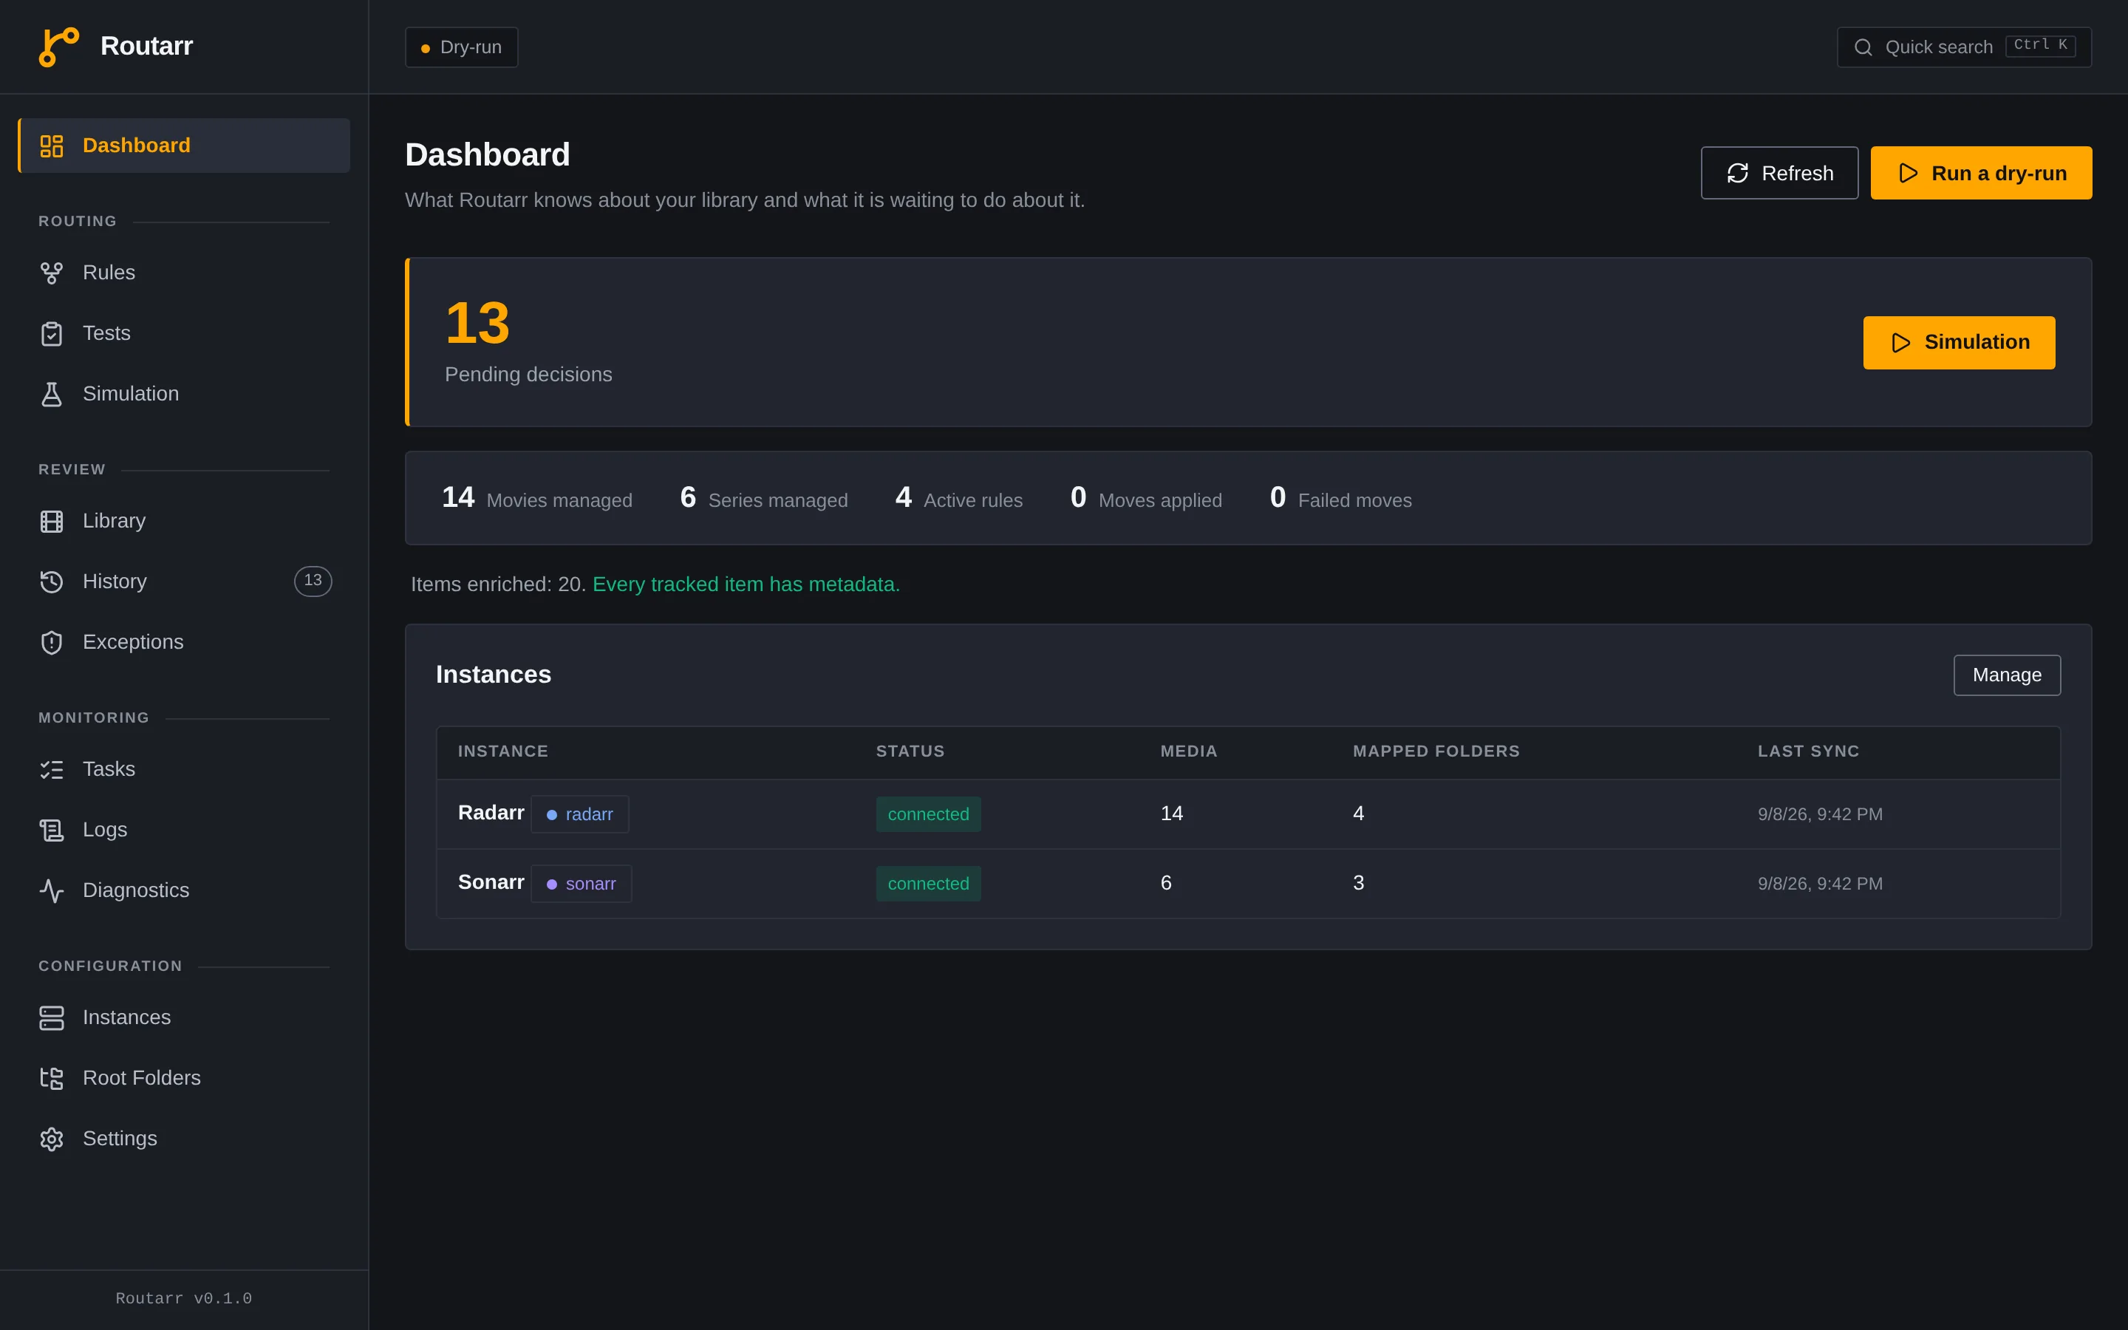Click the Instances server icon

point(52,1017)
